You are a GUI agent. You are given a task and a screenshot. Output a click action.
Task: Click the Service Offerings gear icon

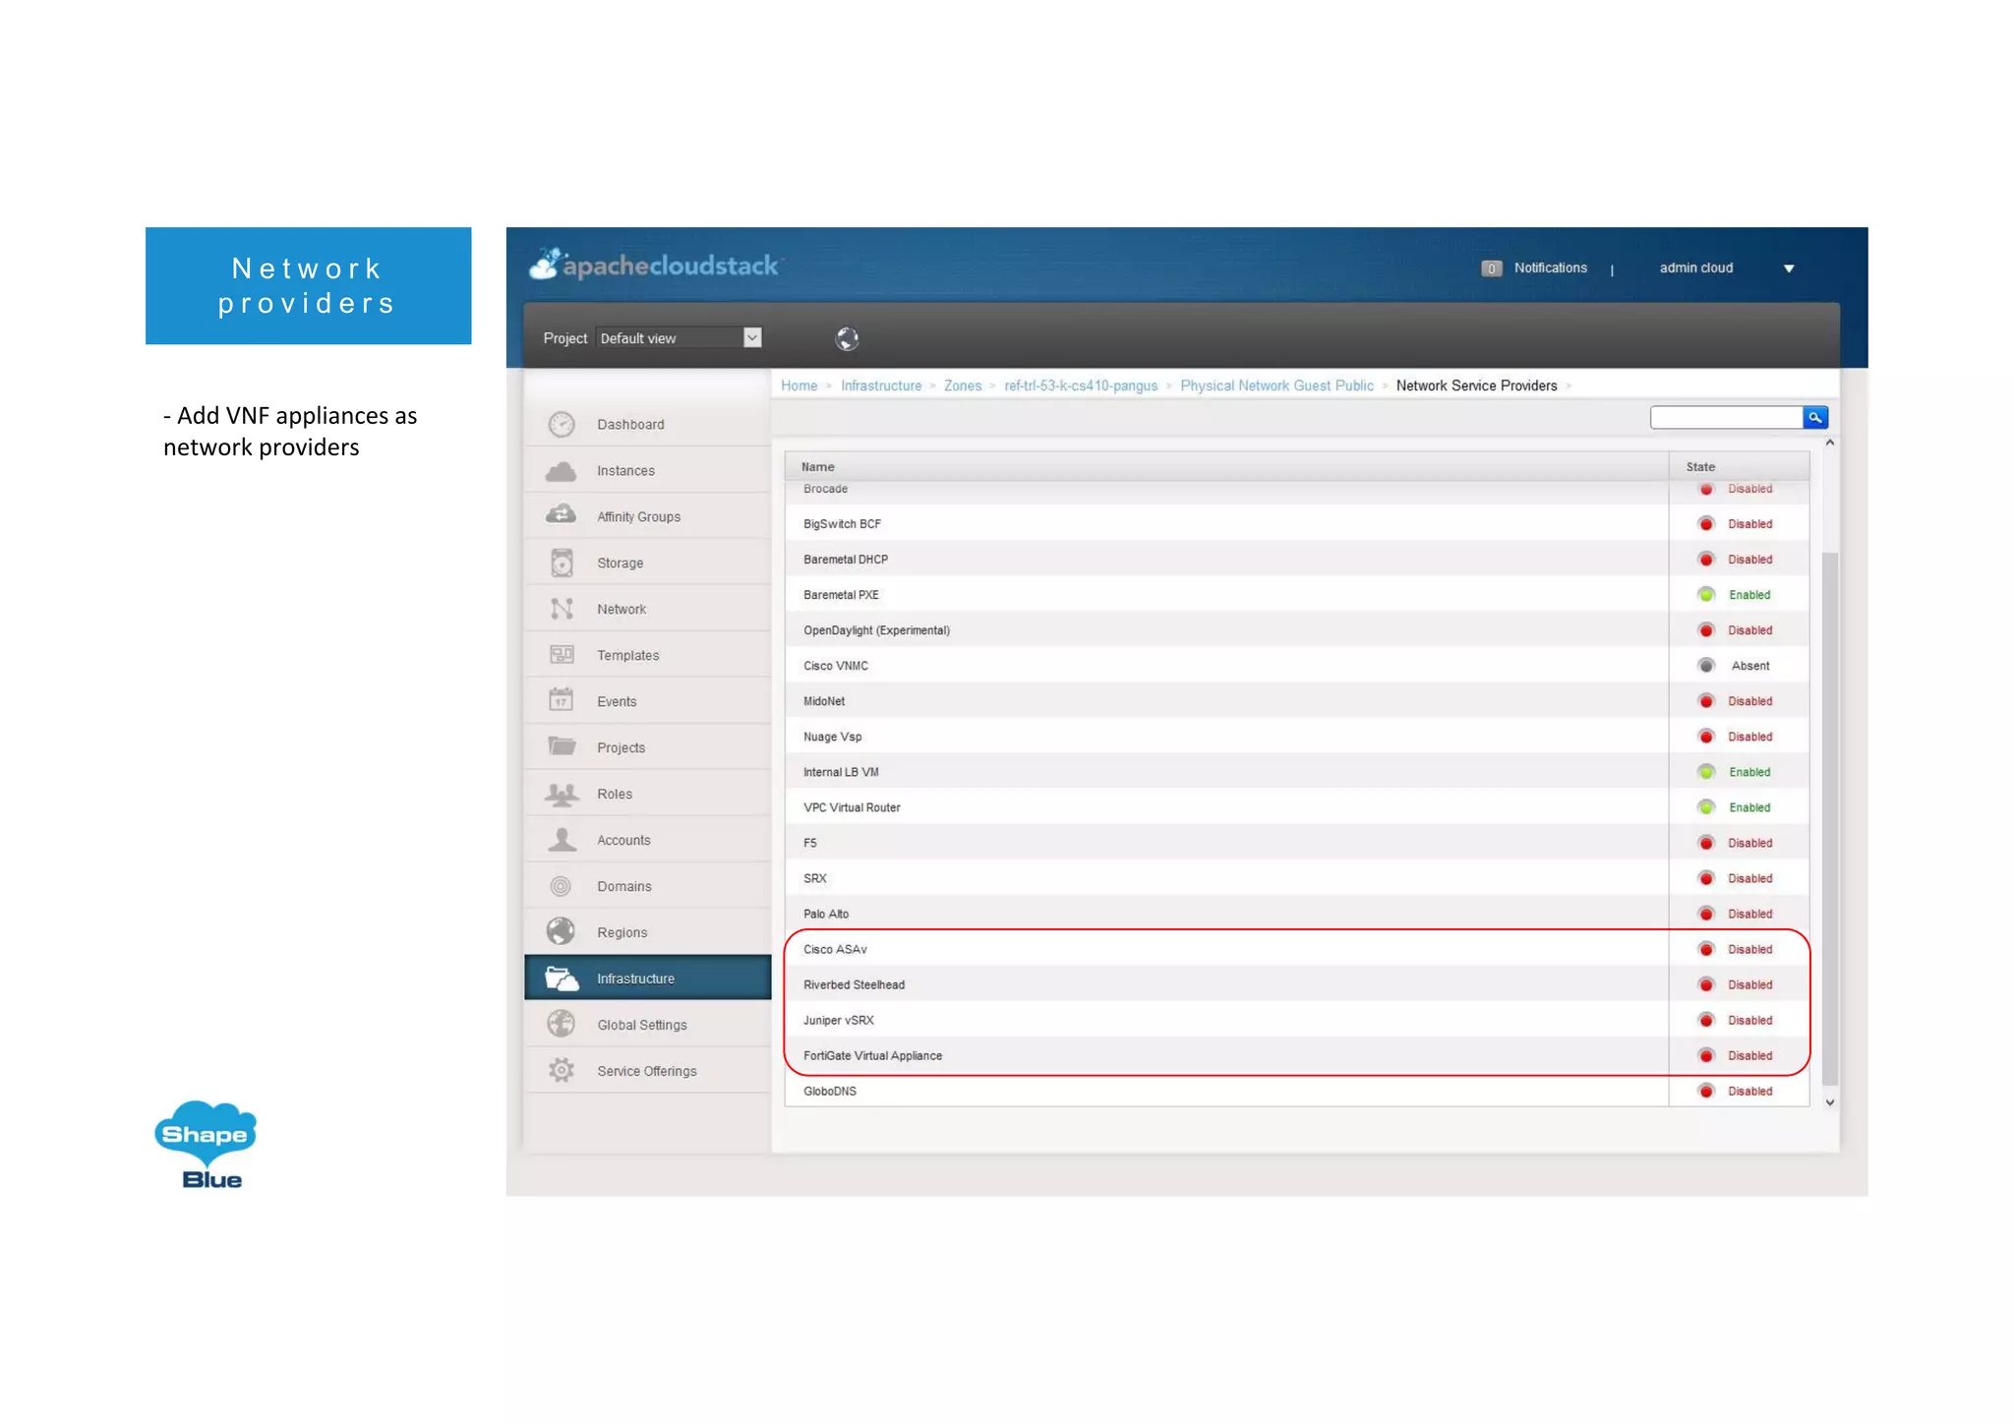[562, 1070]
